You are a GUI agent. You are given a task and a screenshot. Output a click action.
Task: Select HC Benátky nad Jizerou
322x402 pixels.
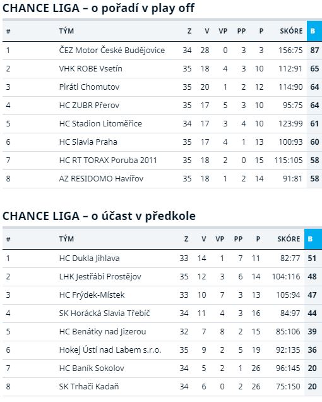(102, 331)
